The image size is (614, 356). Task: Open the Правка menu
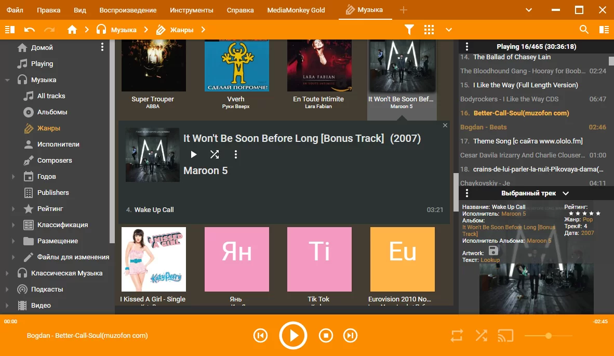[x=48, y=10]
